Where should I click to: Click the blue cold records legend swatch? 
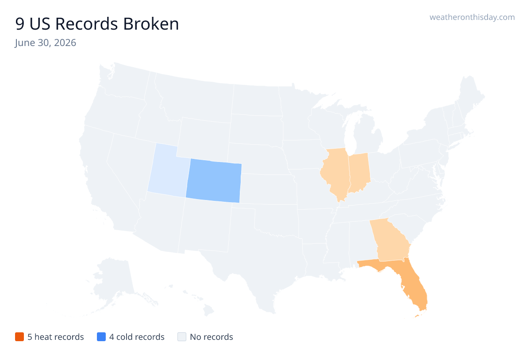pyautogui.click(x=101, y=337)
